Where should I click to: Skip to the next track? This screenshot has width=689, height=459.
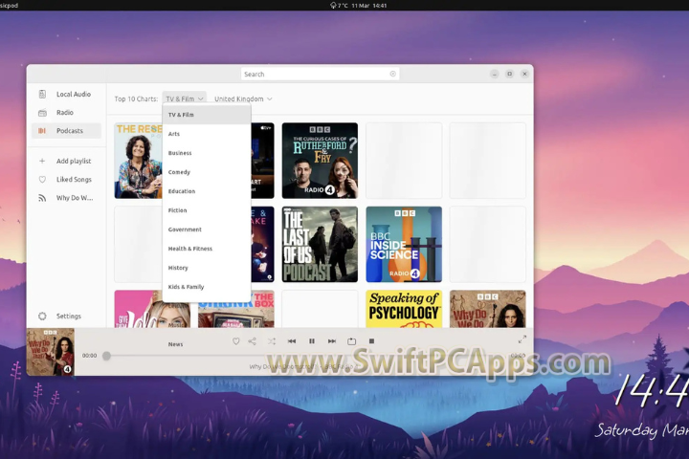[x=332, y=341]
